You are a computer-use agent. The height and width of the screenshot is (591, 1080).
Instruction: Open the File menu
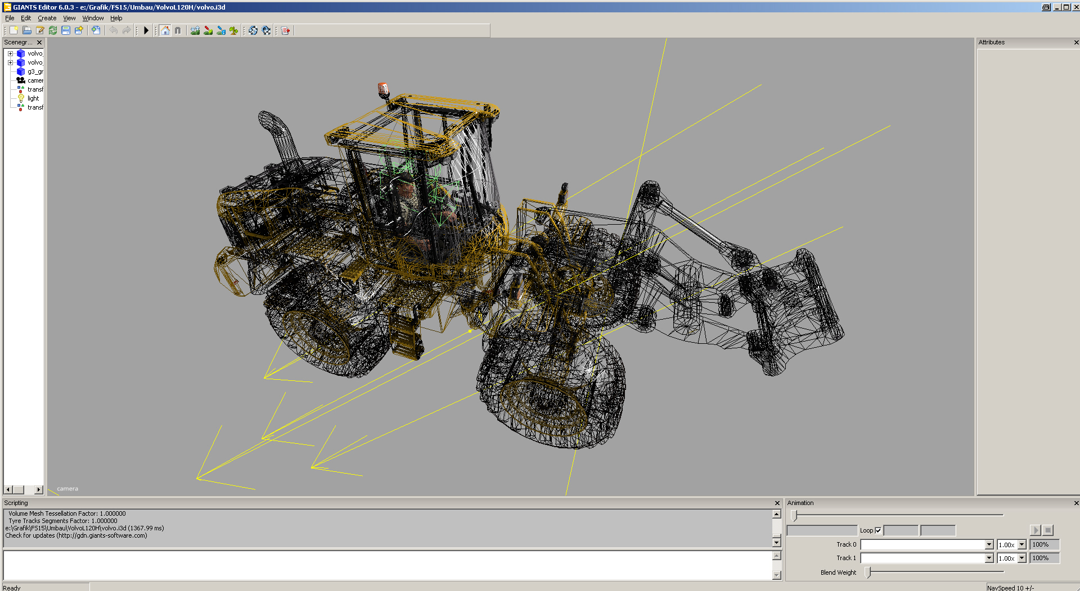click(10, 18)
